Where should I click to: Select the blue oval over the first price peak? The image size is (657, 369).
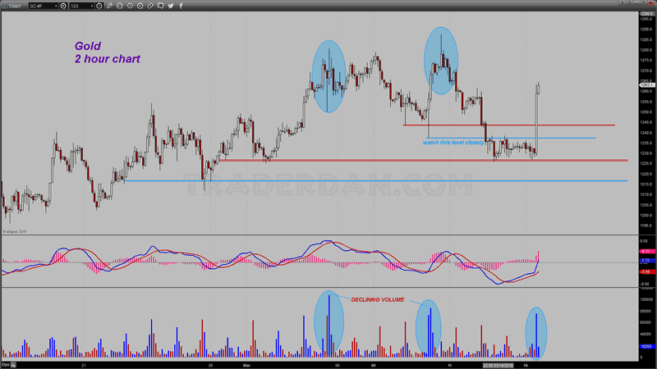[328, 76]
